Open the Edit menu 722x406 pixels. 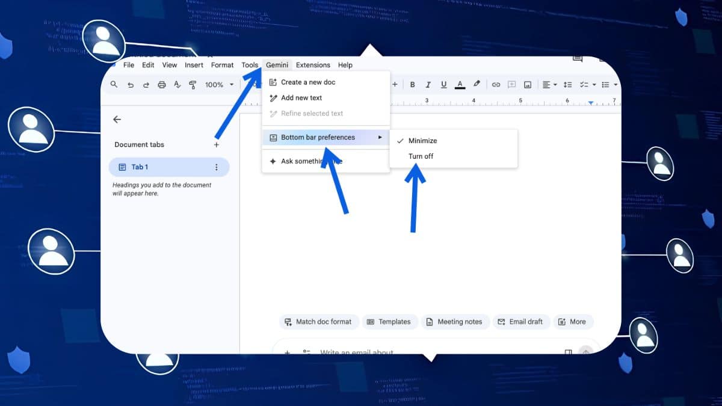148,65
